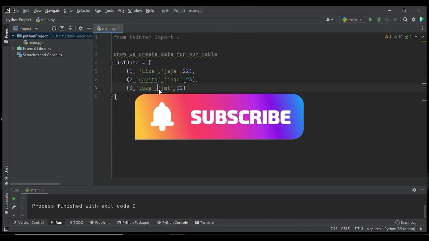The height and width of the screenshot is (241, 429).
Task: Collapse the listData fold at line 4
Action: click(112, 63)
